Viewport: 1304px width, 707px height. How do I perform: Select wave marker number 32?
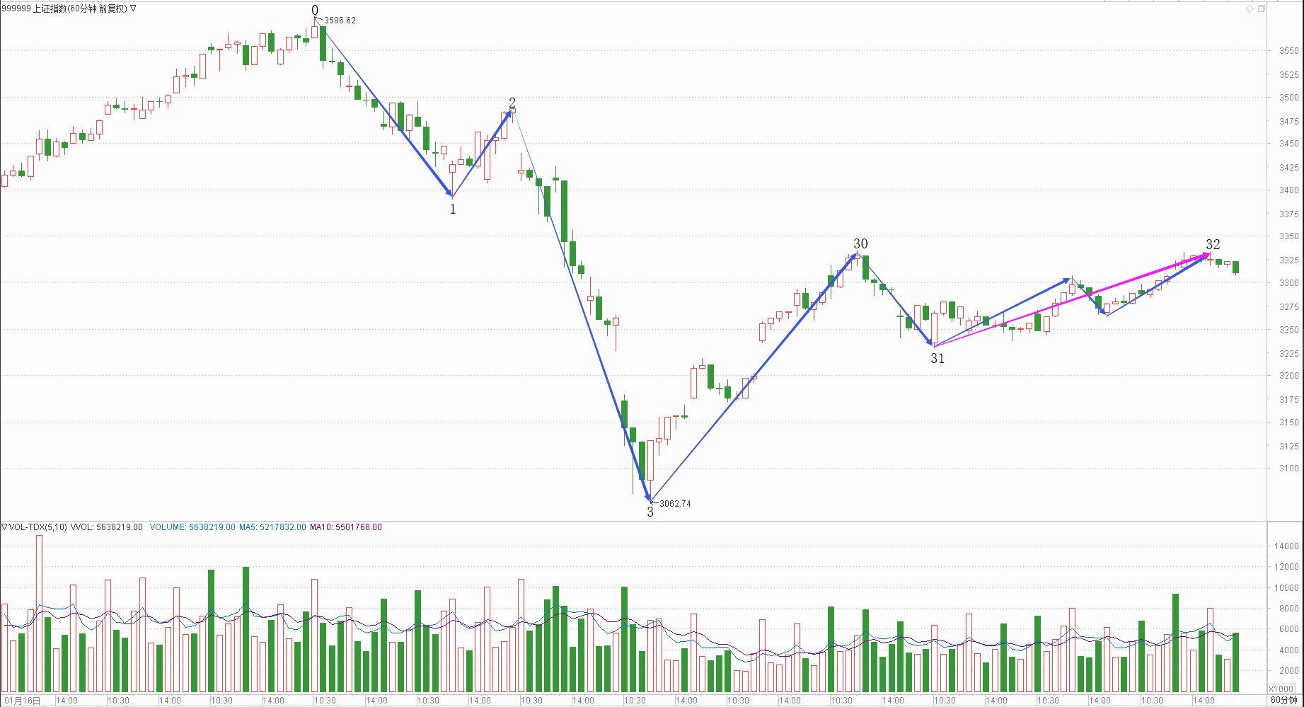click(1213, 244)
